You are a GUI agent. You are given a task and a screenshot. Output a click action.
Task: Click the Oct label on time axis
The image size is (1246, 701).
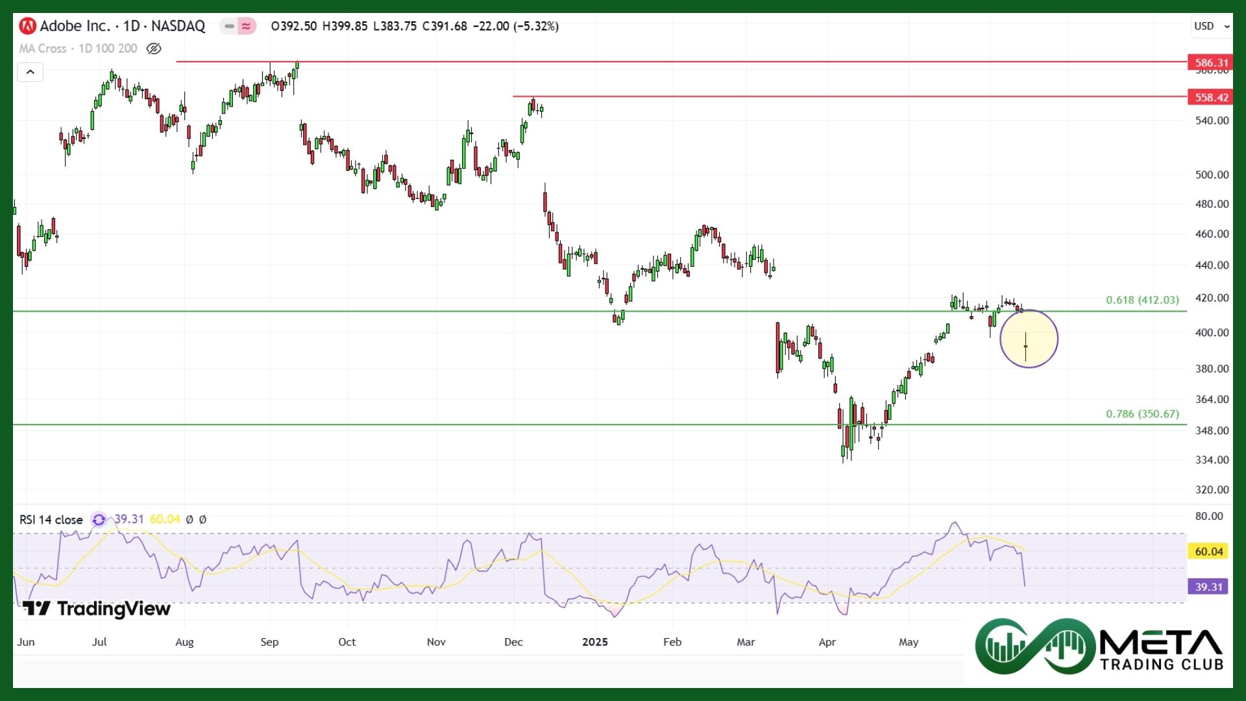(347, 642)
